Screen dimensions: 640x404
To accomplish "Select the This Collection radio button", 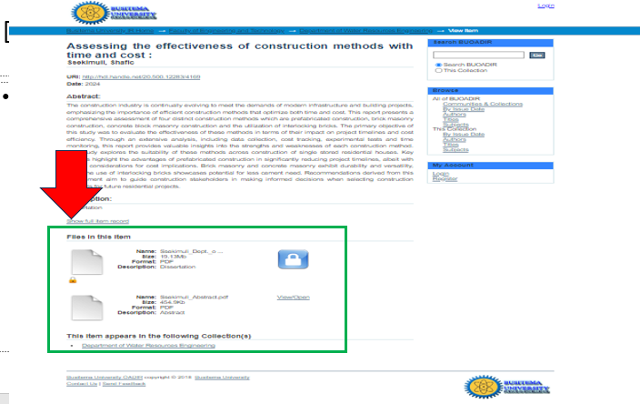I will tap(437, 71).
